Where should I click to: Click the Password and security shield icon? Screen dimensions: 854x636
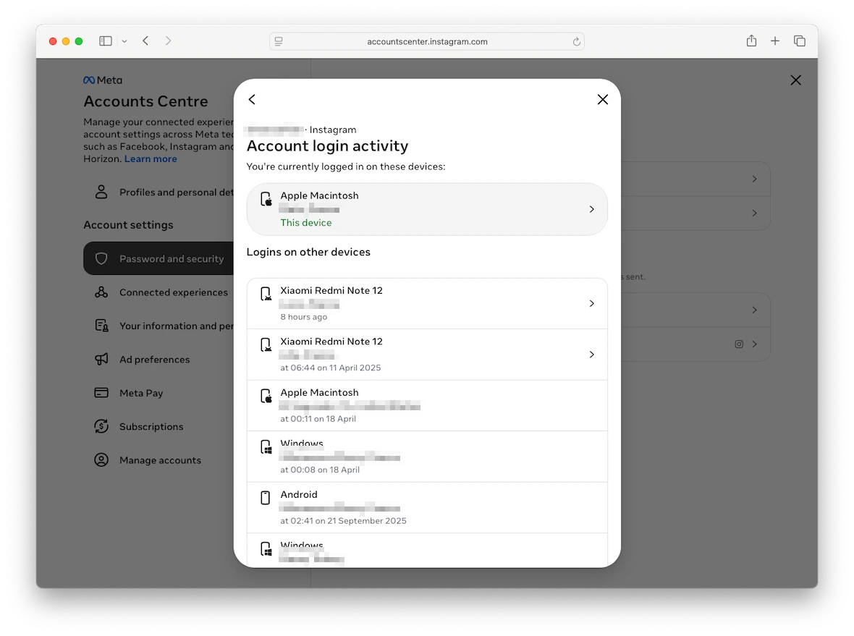[x=101, y=258]
